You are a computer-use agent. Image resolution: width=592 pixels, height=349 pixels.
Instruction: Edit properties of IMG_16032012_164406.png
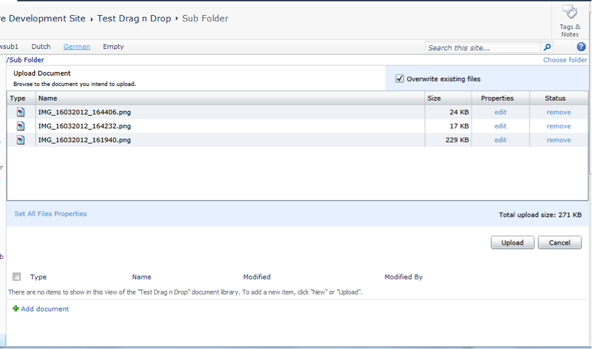pos(499,111)
